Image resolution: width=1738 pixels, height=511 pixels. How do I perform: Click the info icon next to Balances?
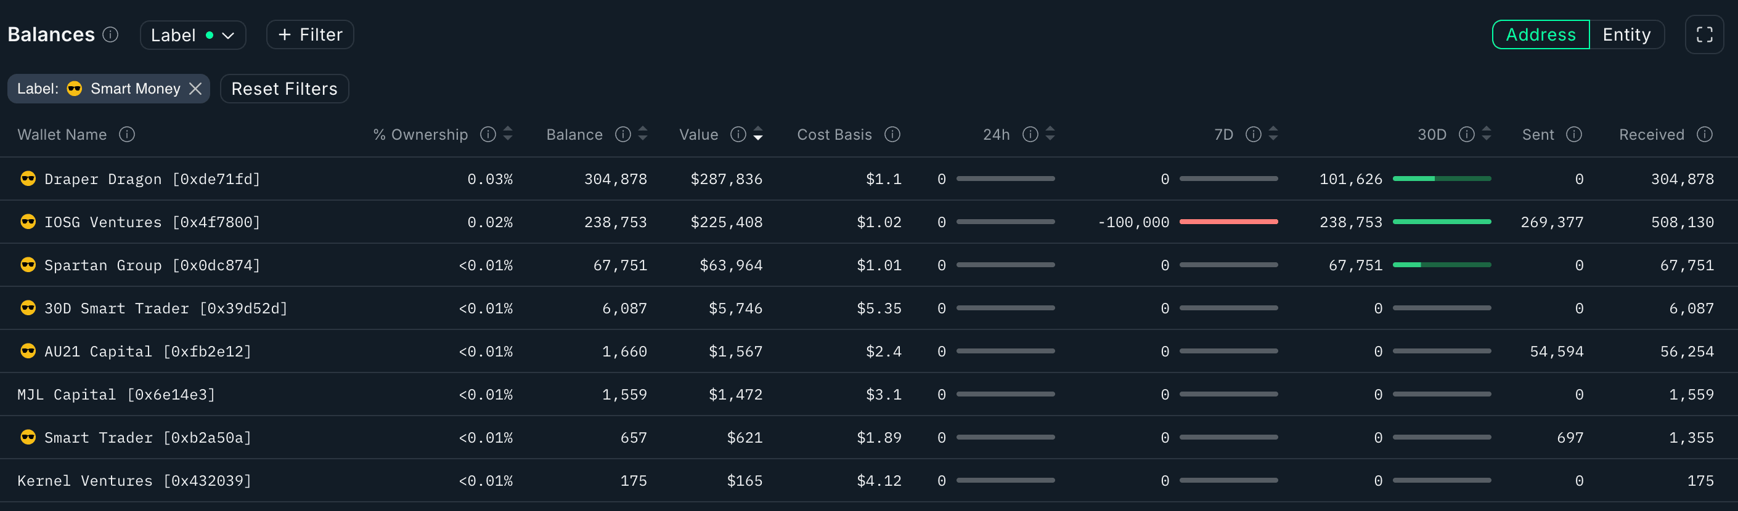click(111, 34)
